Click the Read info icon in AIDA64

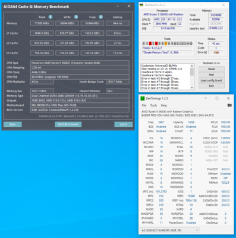pos(51,17)
